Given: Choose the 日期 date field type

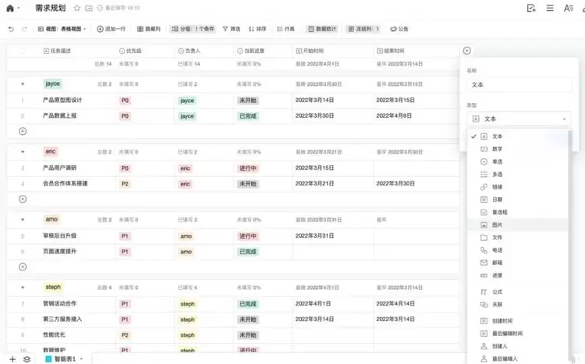Looking at the screenshot, I should coord(518,200).
